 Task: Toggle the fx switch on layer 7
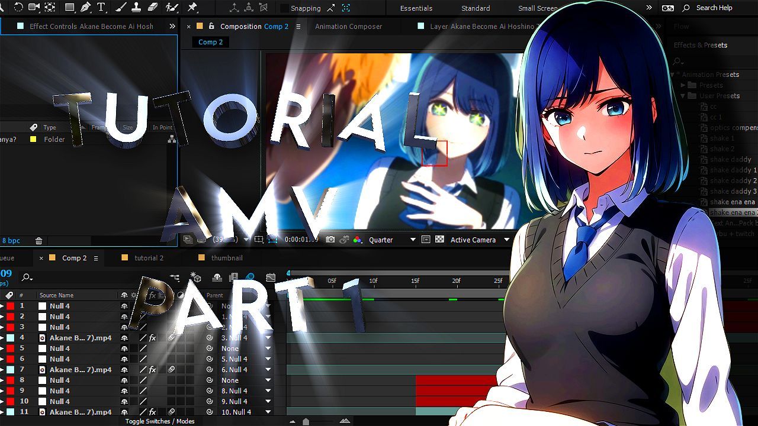point(152,370)
